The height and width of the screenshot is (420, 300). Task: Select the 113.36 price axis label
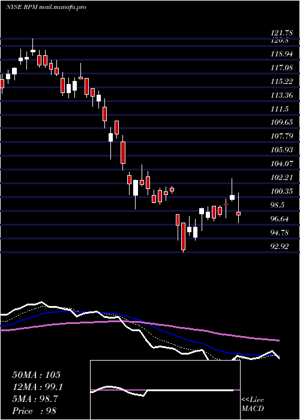282,95
